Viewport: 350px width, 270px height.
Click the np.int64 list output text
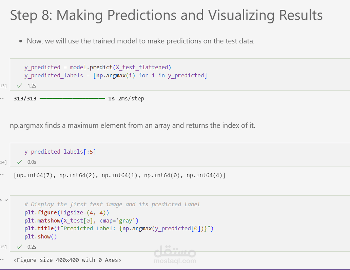(x=119, y=175)
